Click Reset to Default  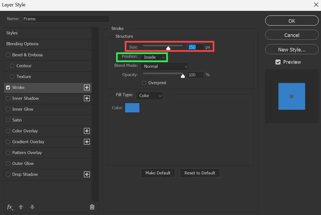point(200,173)
